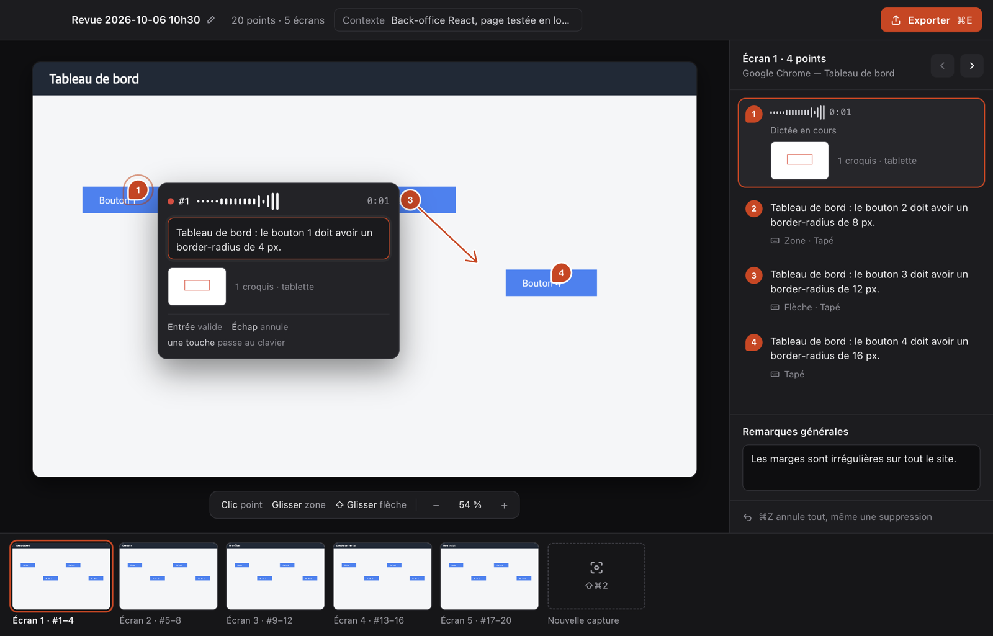Open the sketch thumbnail in the popup
Screen dimensions: 993x636
(197, 286)
